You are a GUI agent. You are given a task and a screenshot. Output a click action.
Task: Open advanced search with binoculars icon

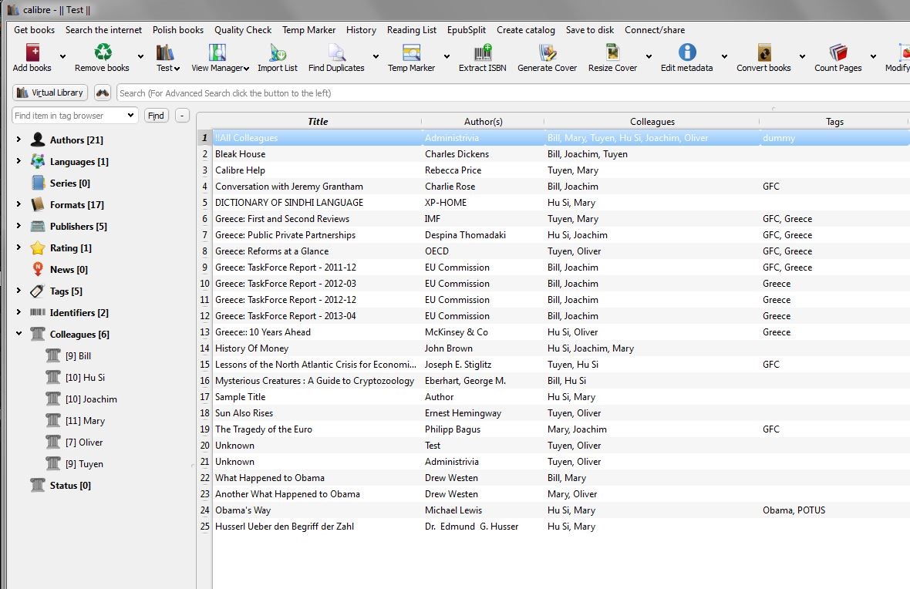tap(103, 93)
